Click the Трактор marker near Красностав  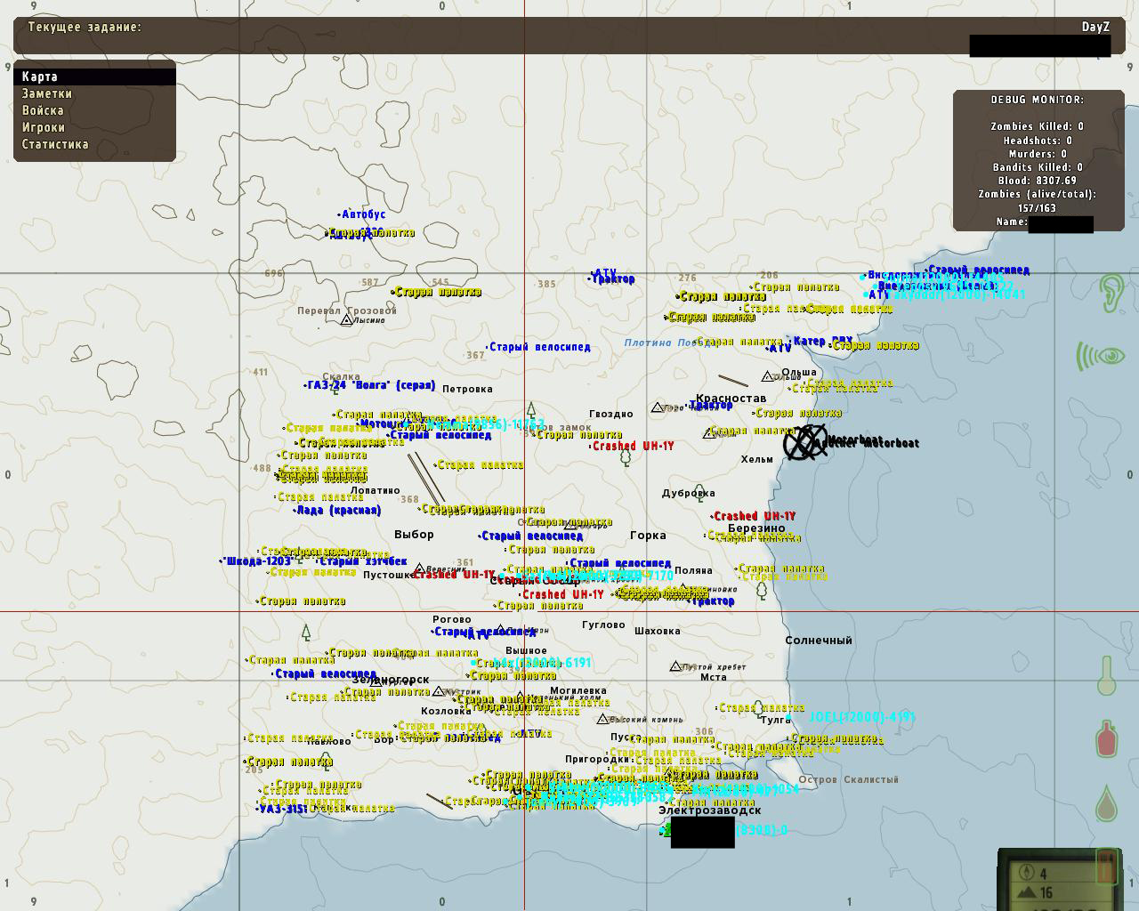710,405
